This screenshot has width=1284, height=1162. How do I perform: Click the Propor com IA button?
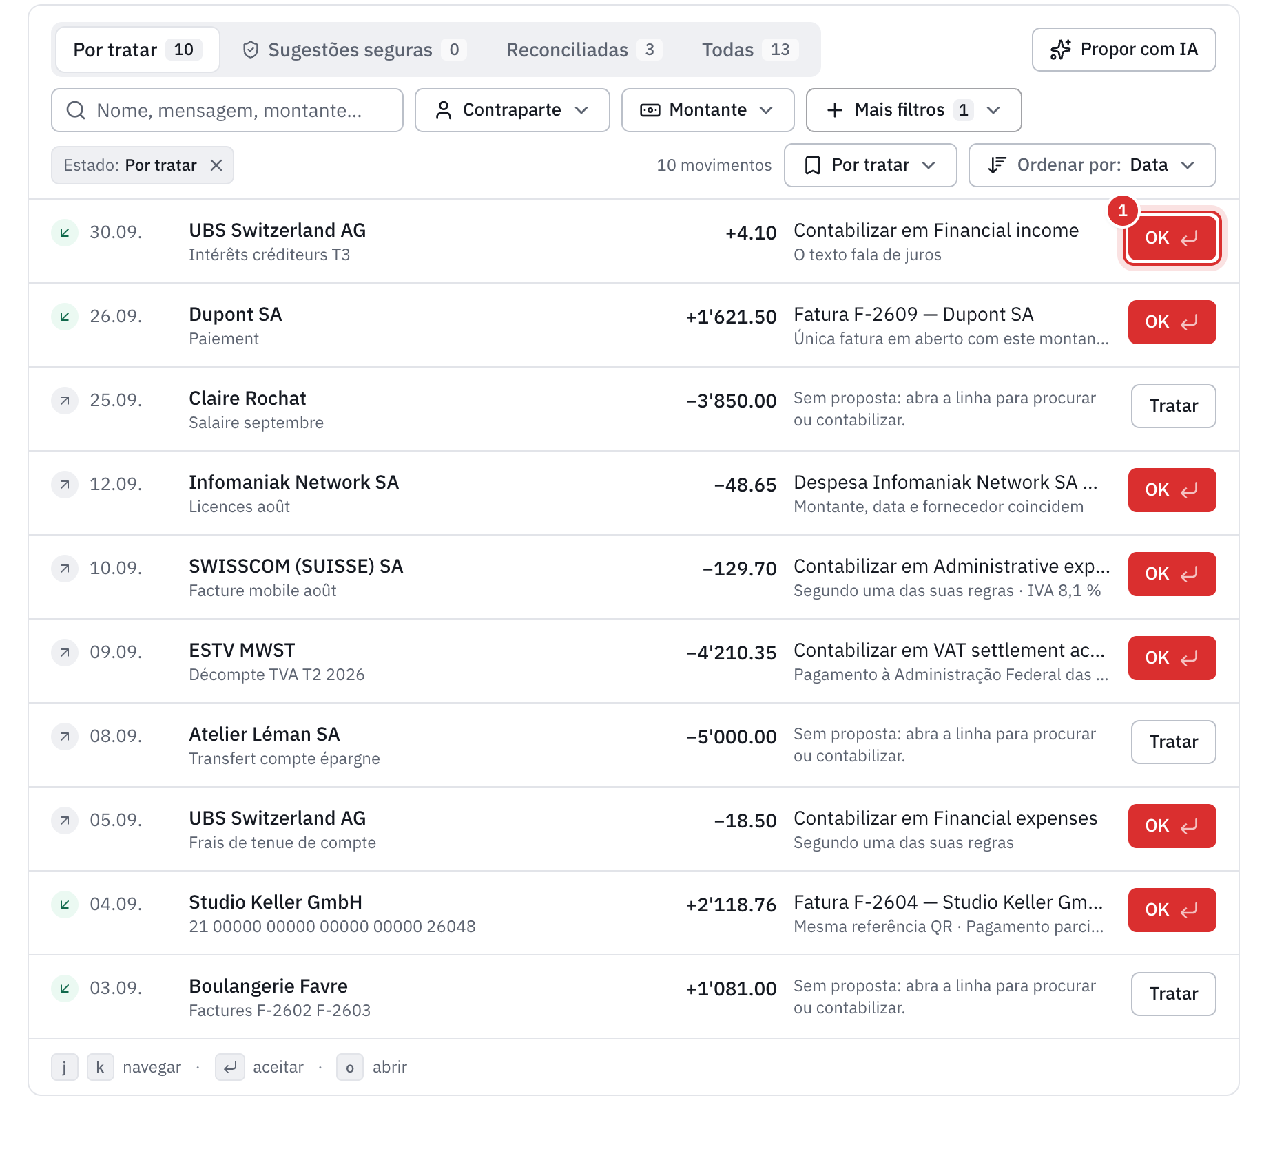(1123, 50)
